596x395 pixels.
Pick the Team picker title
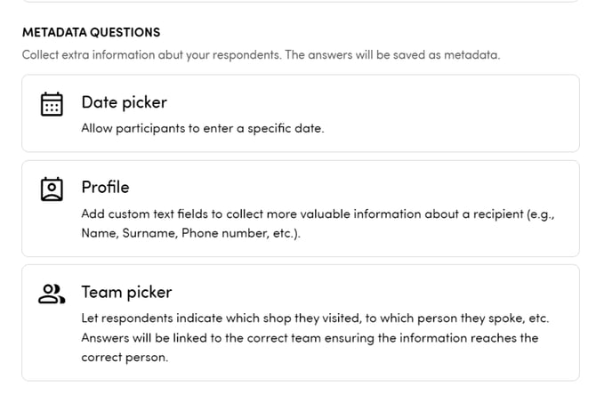[126, 292]
